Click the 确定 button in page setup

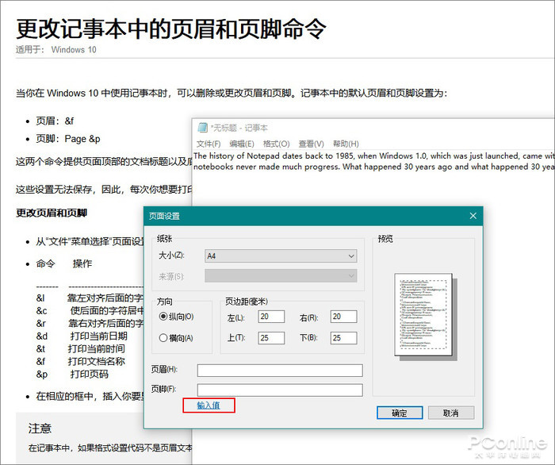pyautogui.click(x=400, y=413)
